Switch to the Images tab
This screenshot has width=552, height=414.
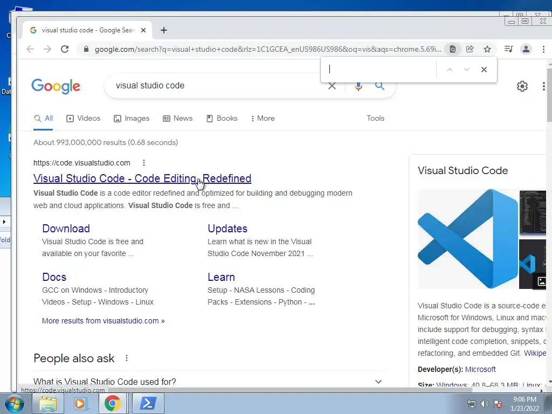pyautogui.click(x=132, y=118)
